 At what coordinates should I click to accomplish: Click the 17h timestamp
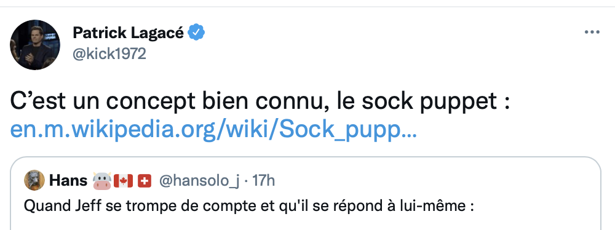click(x=263, y=181)
